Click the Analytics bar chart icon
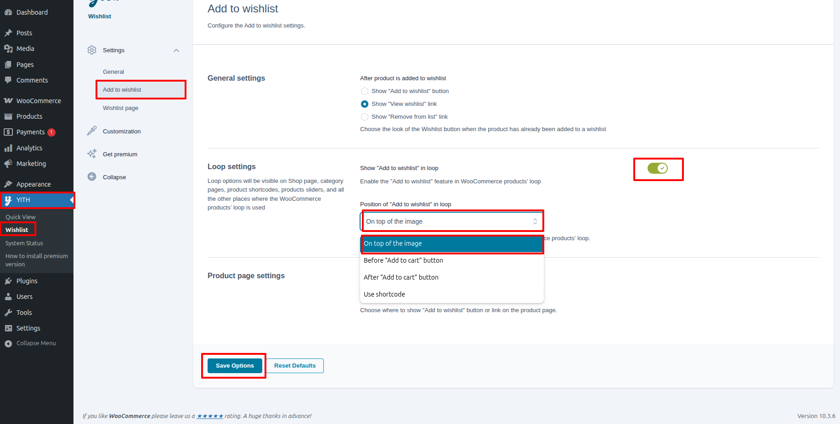Viewport: 840px width, 424px height. point(8,148)
